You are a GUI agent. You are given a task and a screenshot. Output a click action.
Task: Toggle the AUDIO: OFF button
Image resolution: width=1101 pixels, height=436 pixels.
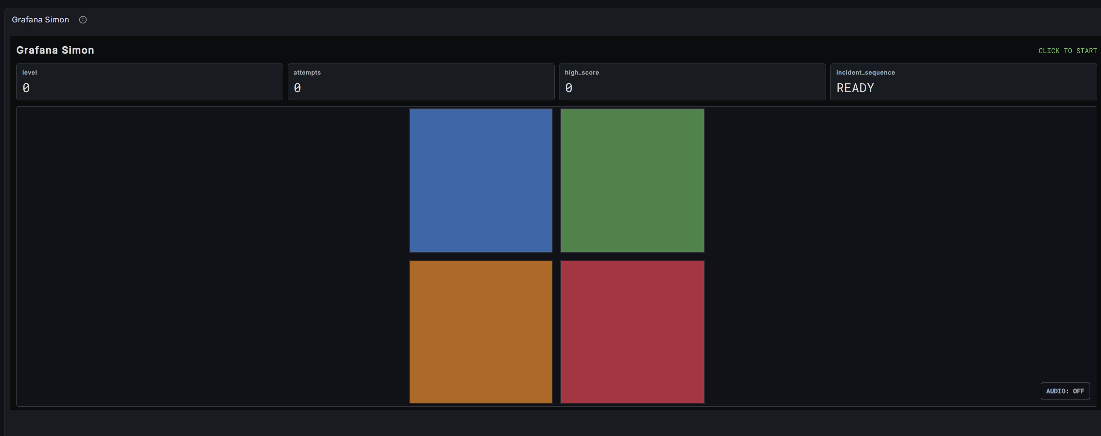point(1065,391)
